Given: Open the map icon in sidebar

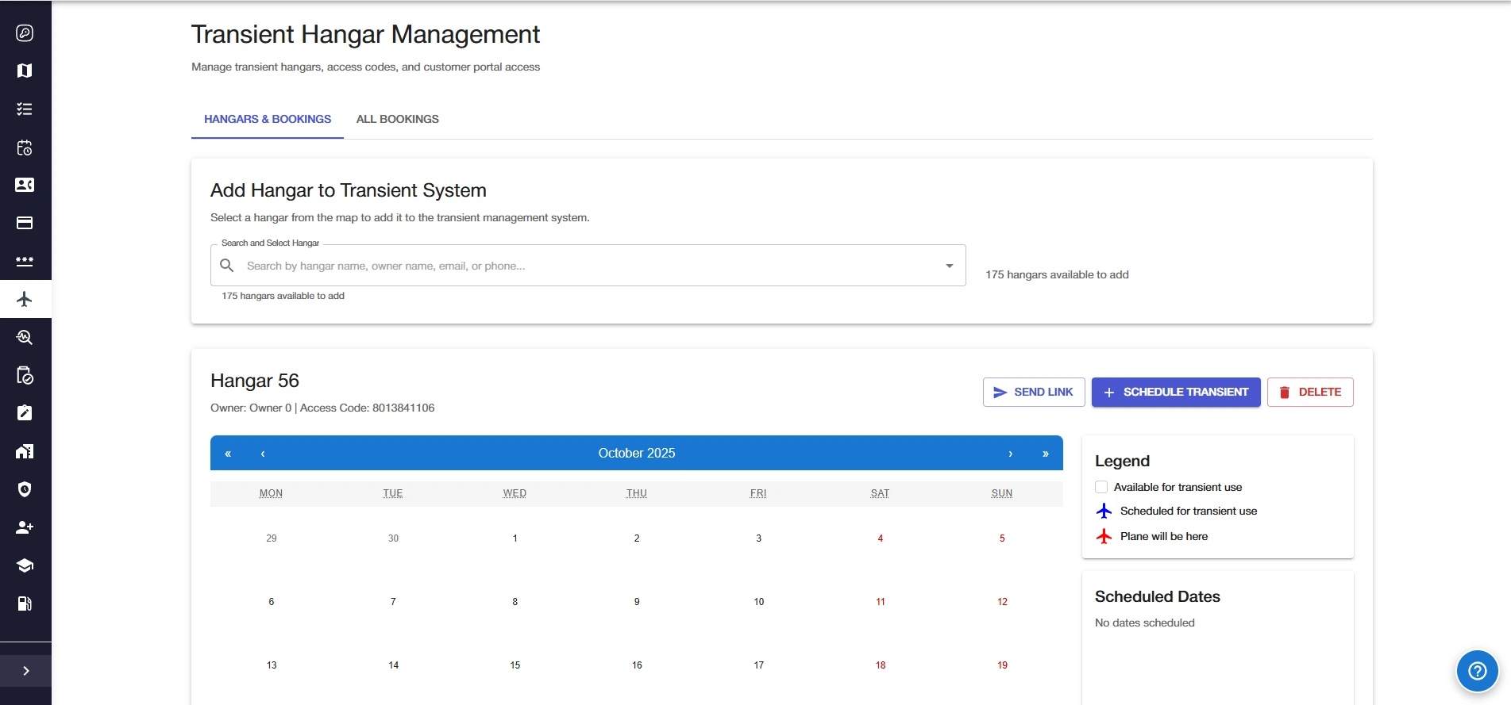Looking at the screenshot, I should [x=25, y=71].
